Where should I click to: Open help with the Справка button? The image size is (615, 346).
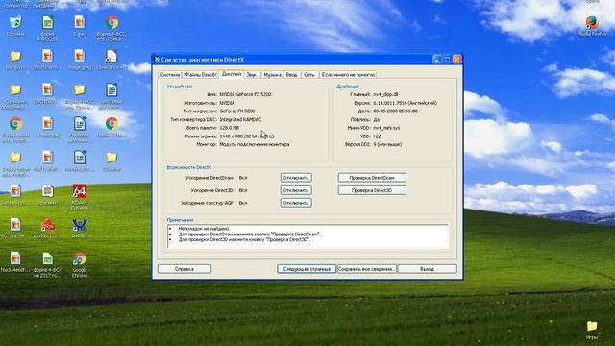(x=184, y=269)
